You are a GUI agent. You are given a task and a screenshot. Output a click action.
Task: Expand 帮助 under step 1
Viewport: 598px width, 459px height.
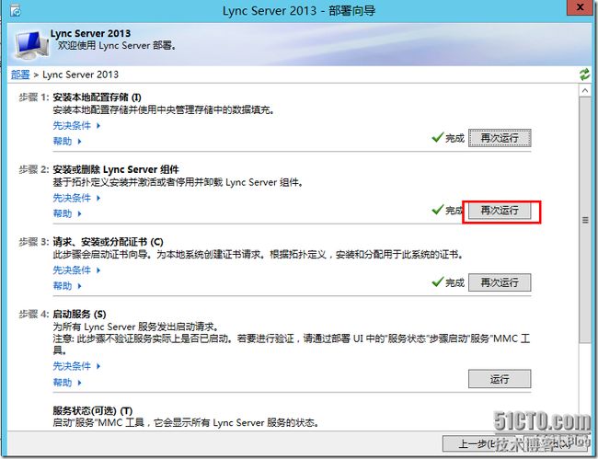pyautogui.click(x=67, y=142)
